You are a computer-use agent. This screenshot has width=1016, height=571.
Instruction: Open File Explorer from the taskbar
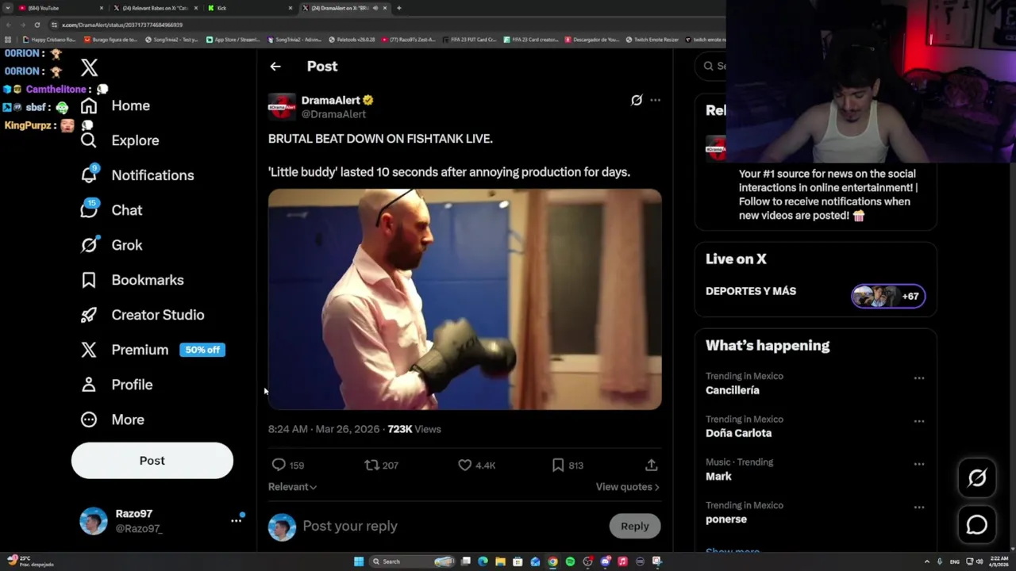point(500,561)
